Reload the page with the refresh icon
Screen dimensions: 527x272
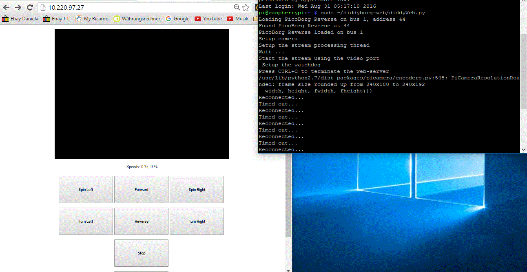coord(30,7)
